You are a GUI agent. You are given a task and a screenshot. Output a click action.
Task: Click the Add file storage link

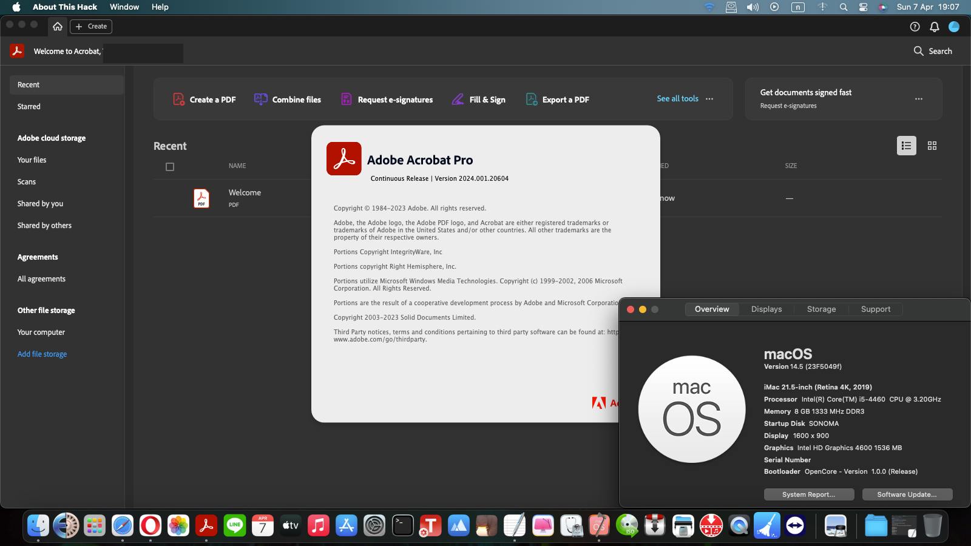click(x=42, y=354)
